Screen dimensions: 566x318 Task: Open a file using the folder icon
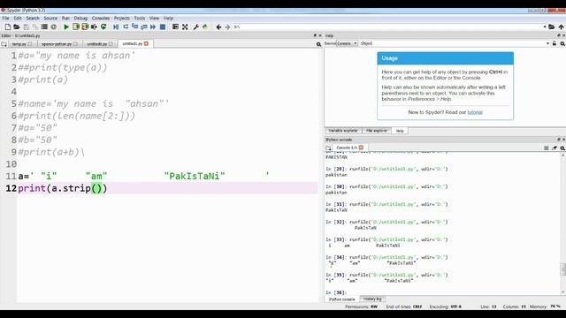tap(17, 26)
